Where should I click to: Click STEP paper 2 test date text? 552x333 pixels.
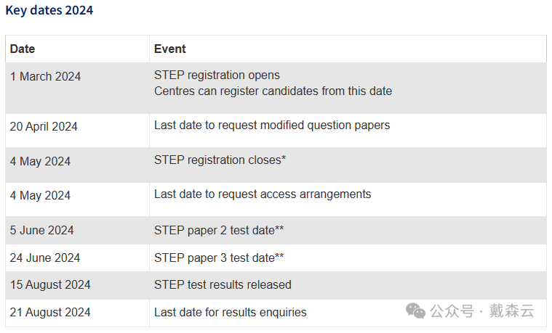pyautogui.click(x=219, y=231)
